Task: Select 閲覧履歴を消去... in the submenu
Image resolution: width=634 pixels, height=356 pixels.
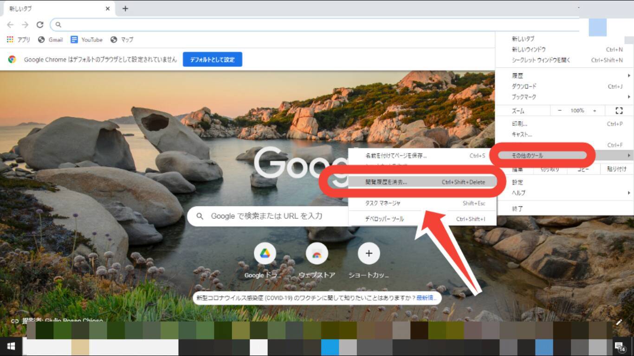Action: [422, 182]
